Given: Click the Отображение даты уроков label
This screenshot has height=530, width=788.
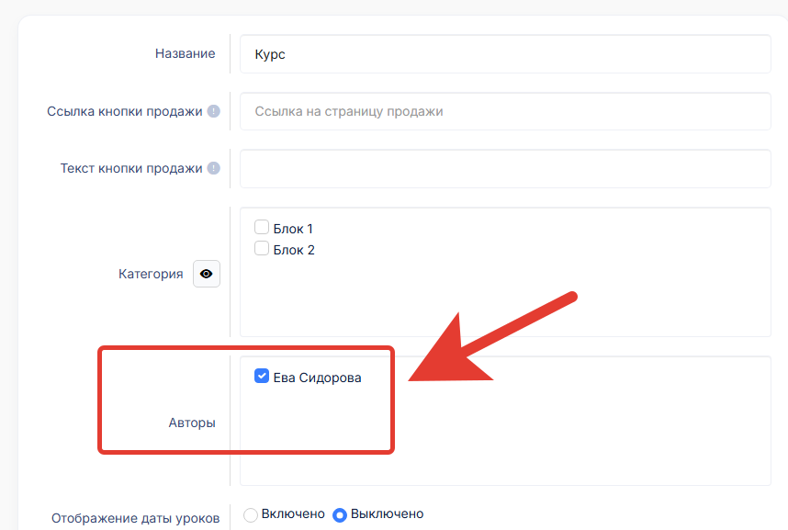Looking at the screenshot, I should click(136, 518).
